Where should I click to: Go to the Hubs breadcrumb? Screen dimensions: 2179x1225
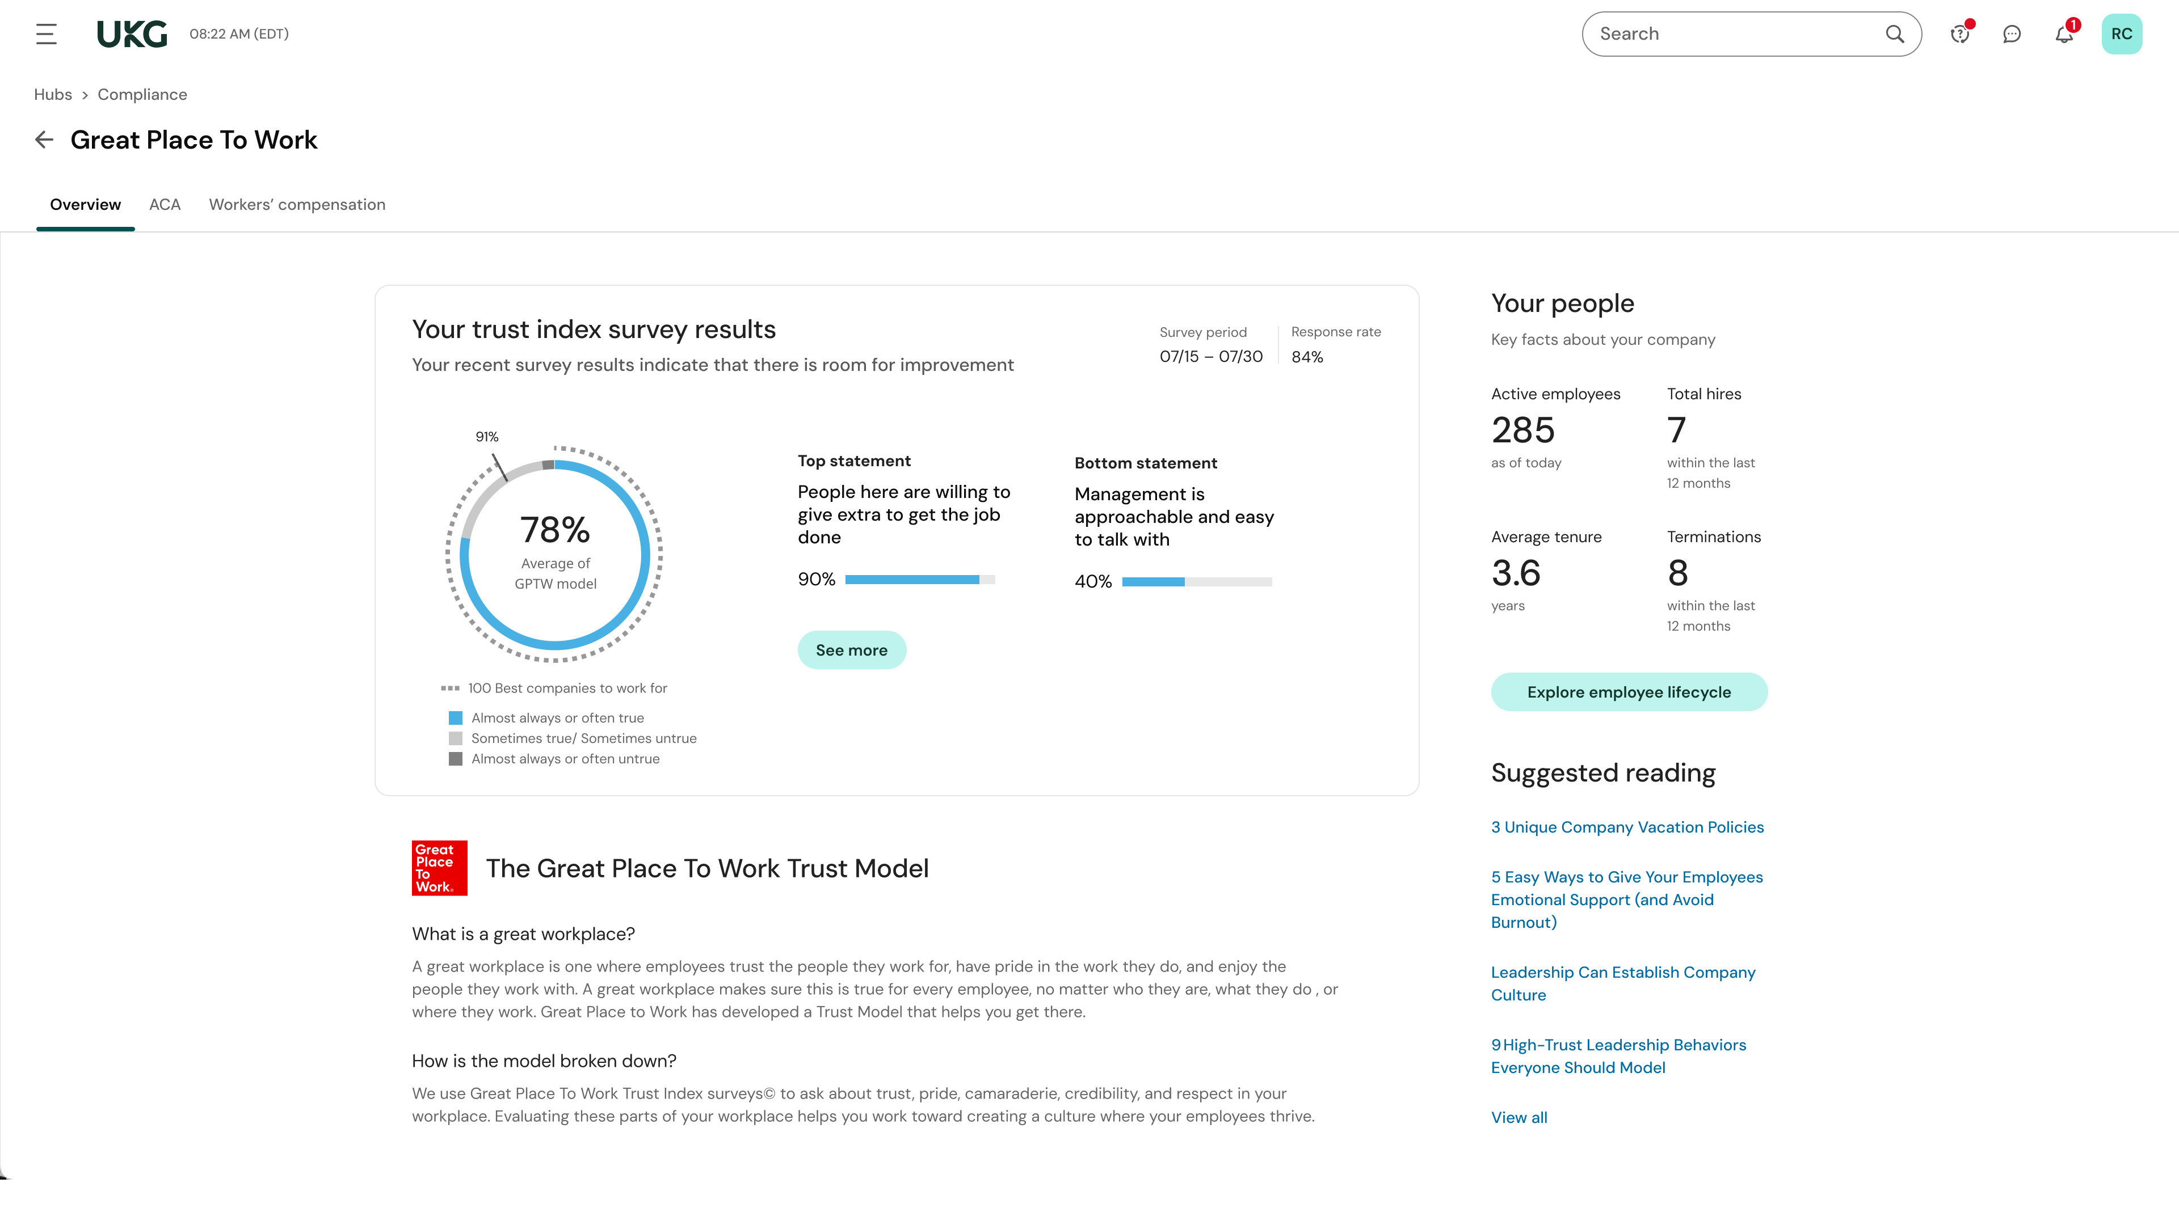point(52,95)
